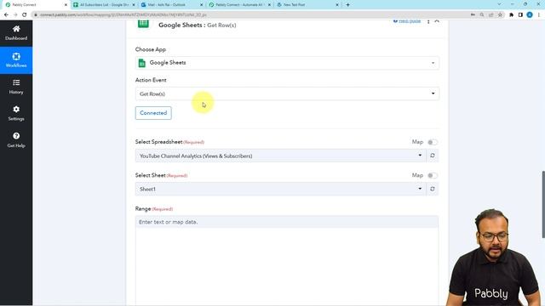Open the browser side panel icon

pos(520,15)
